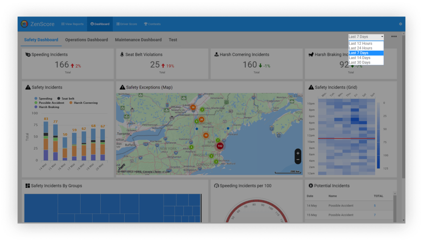
Task: Select Dashboard in top navigation
Action: pos(100,24)
